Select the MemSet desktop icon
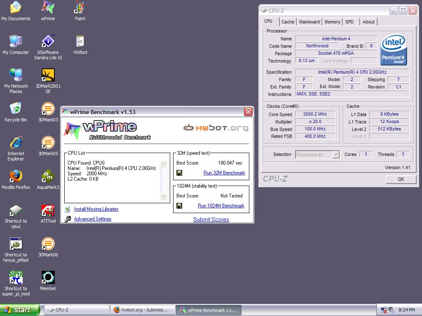422x316 pixels. (48, 281)
